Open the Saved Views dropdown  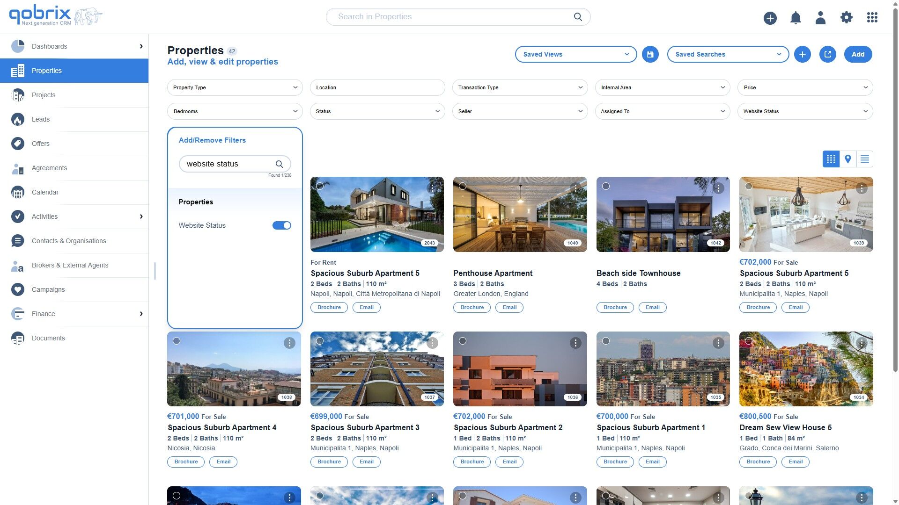[575, 54]
